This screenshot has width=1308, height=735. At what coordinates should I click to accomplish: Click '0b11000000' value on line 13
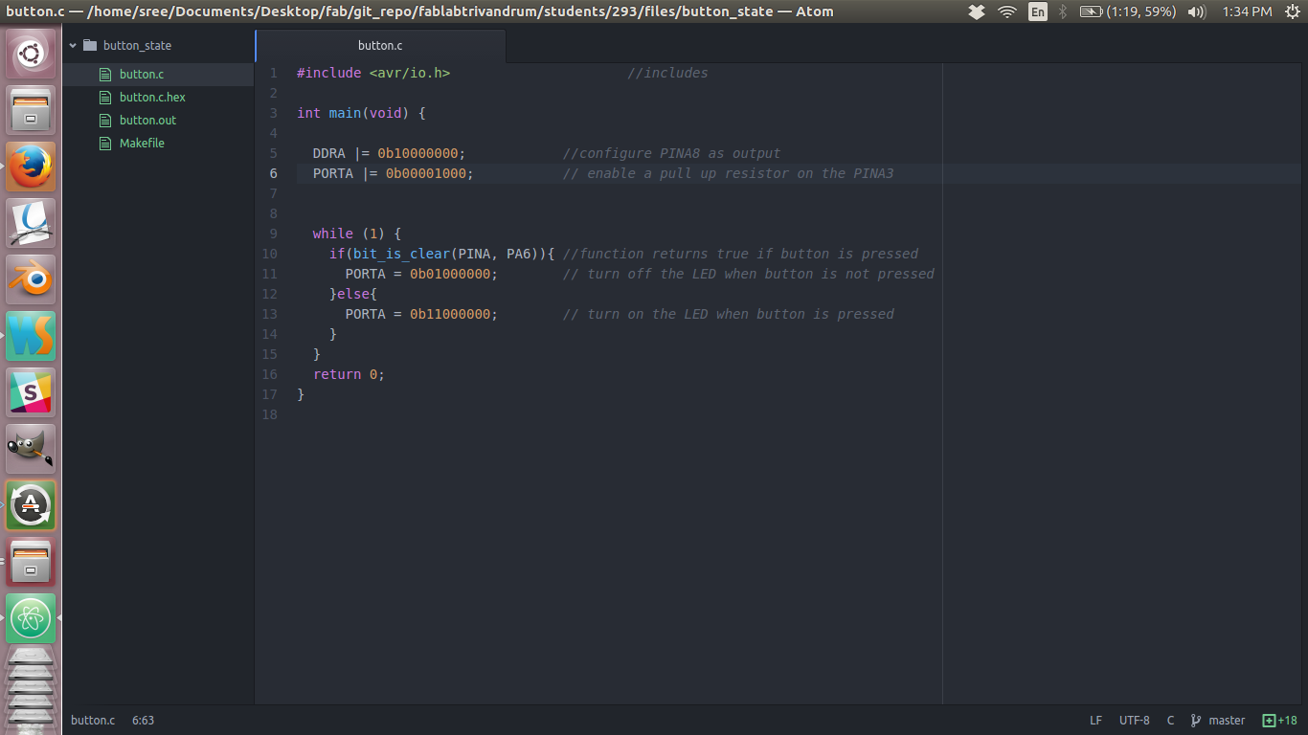449,314
